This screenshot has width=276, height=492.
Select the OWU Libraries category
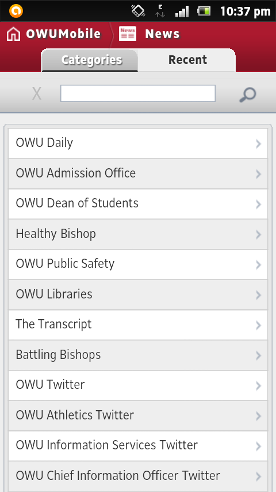tap(138, 294)
